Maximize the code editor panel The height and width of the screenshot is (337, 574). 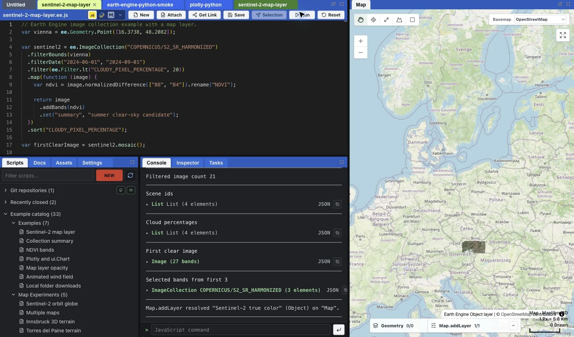pyautogui.click(x=342, y=4)
